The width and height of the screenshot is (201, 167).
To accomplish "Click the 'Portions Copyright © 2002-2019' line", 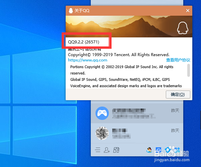I will [x=122, y=67].
